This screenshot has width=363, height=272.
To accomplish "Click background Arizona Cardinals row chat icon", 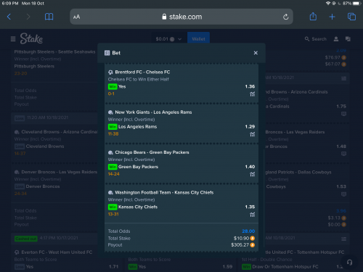I will 343,114.
